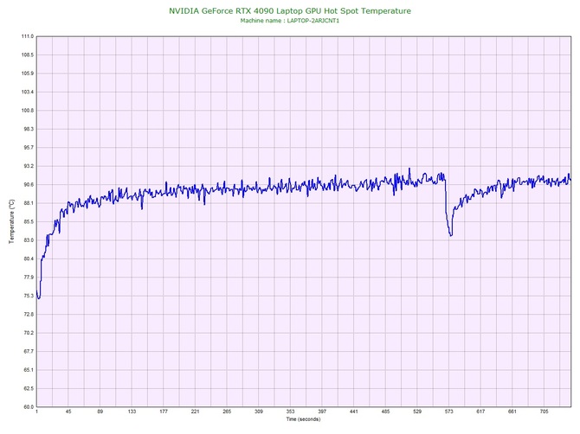Click the 75.3 y-axis value

tap(29, 296)
